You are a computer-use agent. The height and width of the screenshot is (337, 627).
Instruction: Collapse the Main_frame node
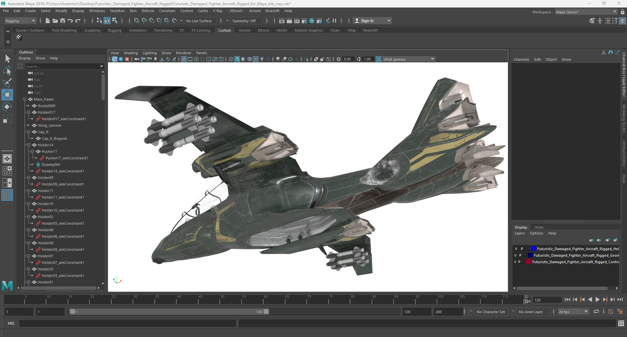point(24,99)
